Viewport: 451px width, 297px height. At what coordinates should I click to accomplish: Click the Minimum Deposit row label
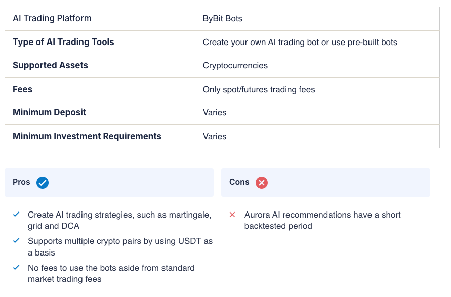coord(49,112)
